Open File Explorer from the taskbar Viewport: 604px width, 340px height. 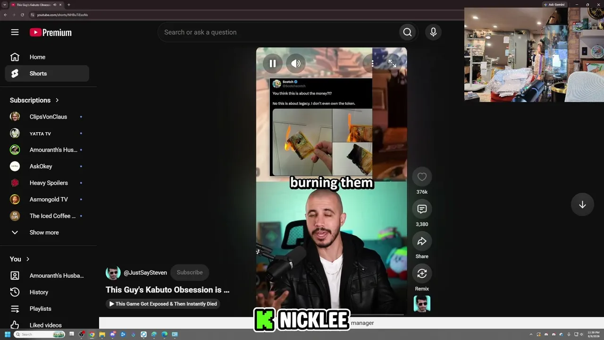click(102, 334)
